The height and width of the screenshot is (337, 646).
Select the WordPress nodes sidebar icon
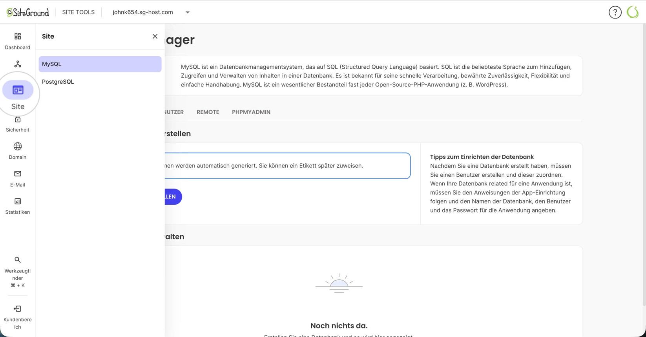18,64
